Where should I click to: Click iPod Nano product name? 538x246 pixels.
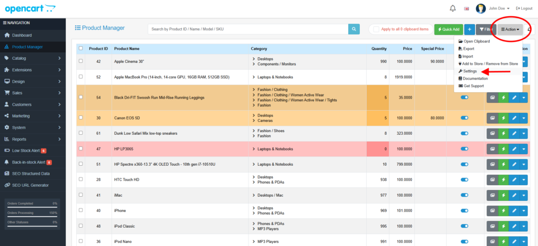click(x=123, y=242)
